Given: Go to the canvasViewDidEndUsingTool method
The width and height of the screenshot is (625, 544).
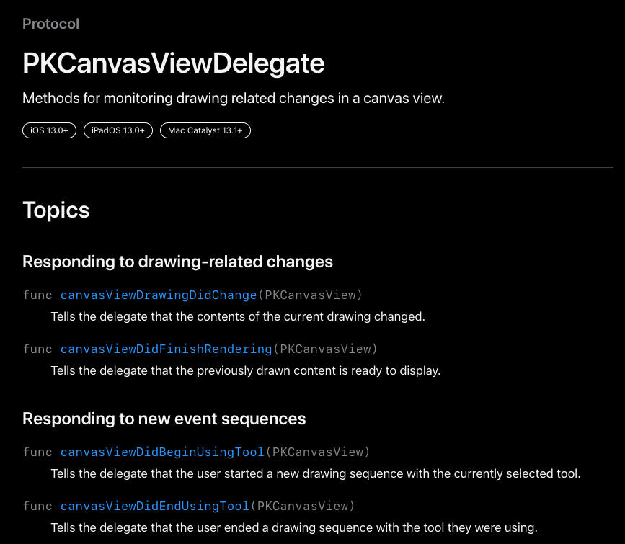Looking at the screenshot, I should pyautogui.click(x=154, y=507).
